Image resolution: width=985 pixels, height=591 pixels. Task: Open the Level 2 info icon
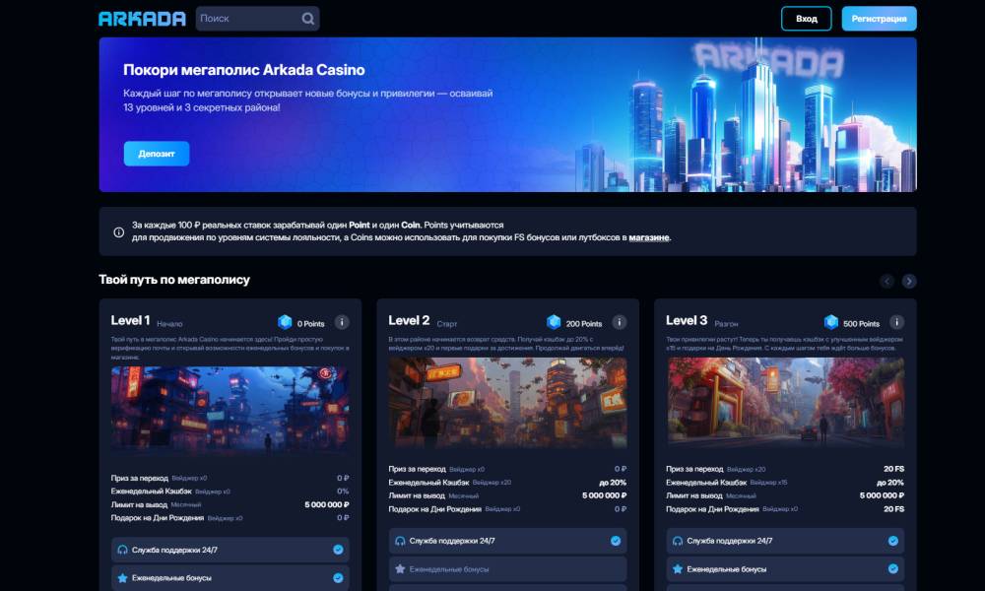620,322
